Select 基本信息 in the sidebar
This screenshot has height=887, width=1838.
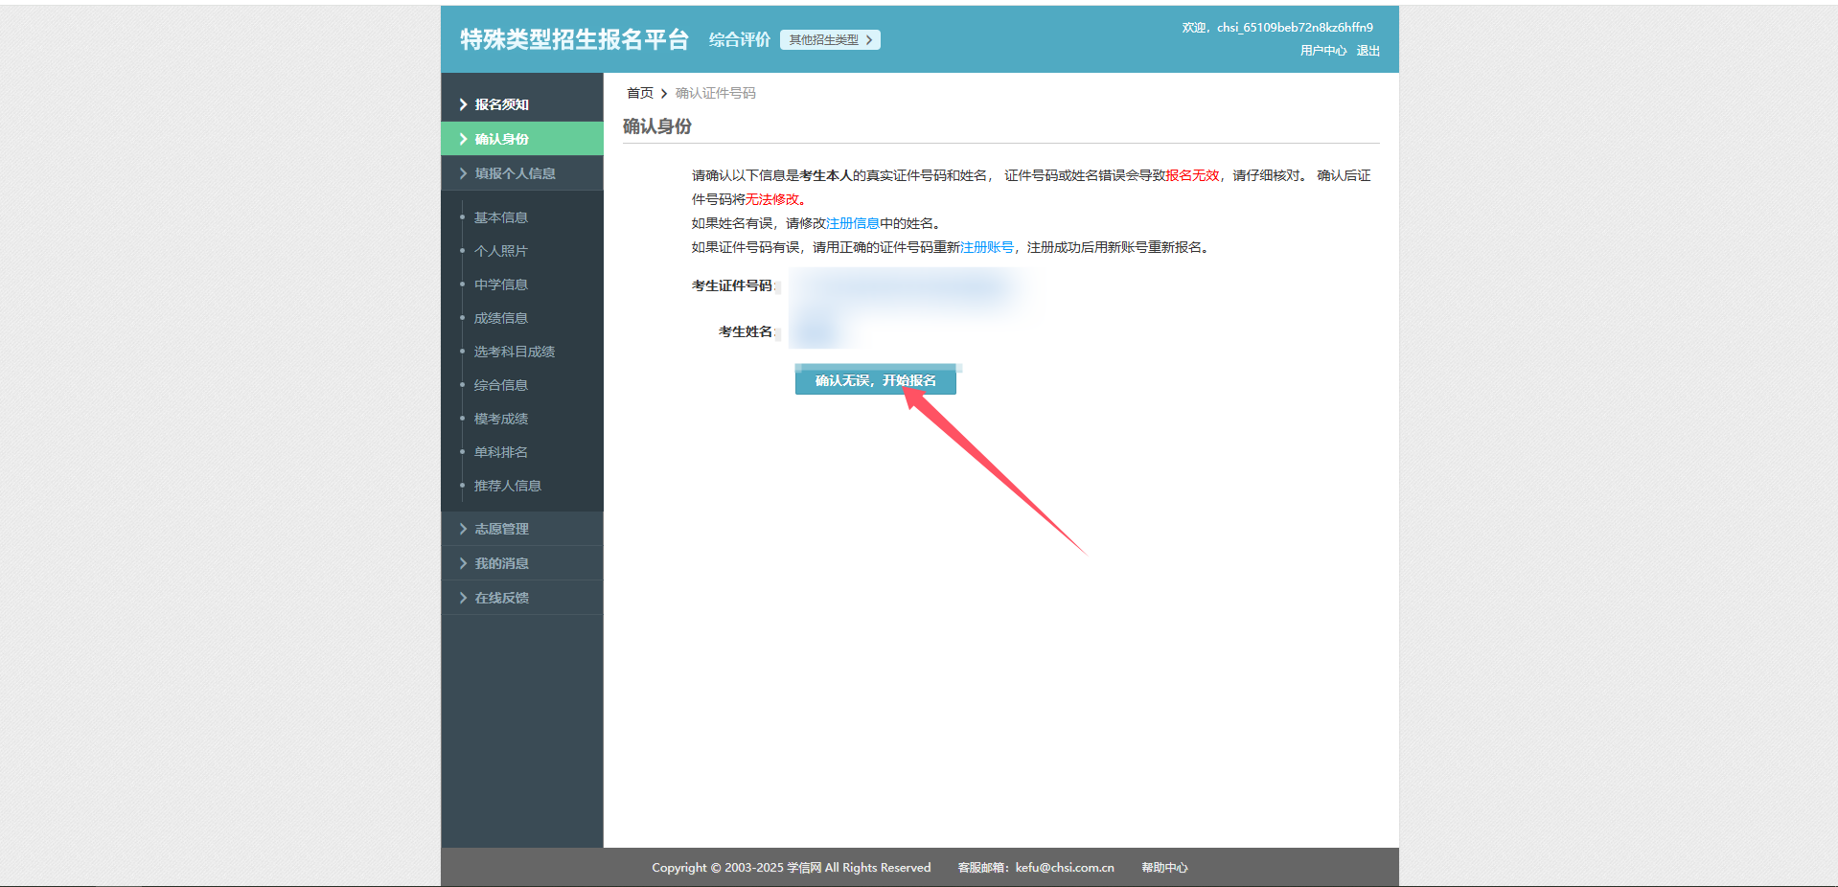click(500, 217)
